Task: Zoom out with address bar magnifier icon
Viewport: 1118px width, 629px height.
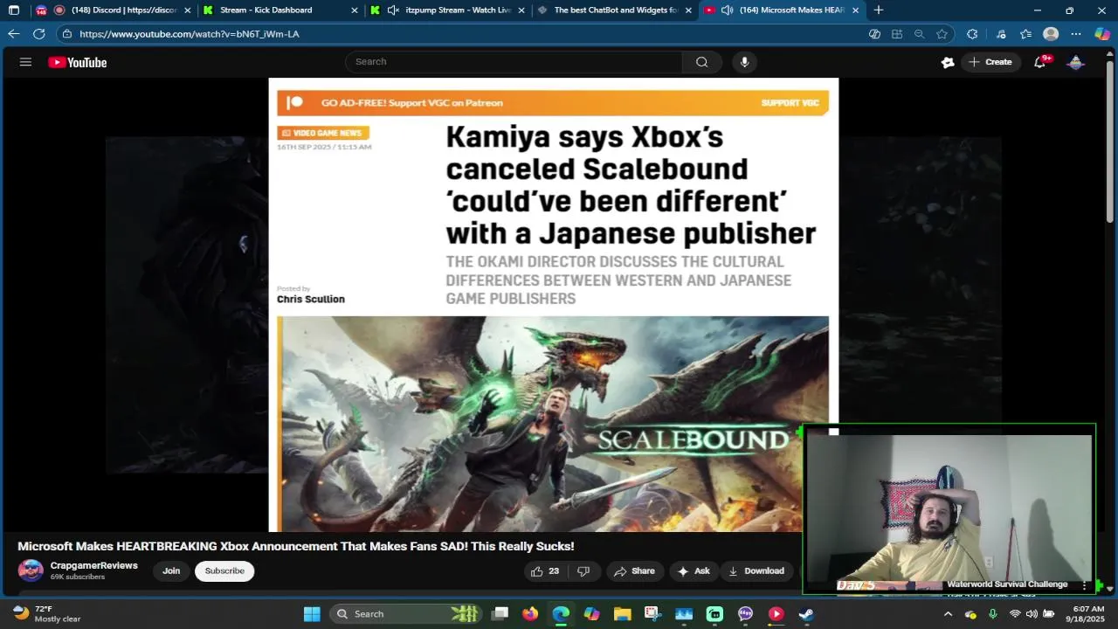Action: 919,34
